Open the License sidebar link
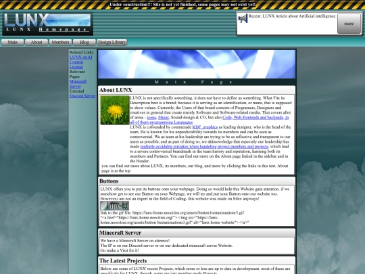Viewport: 365px width, 274px height. point(76,67)
